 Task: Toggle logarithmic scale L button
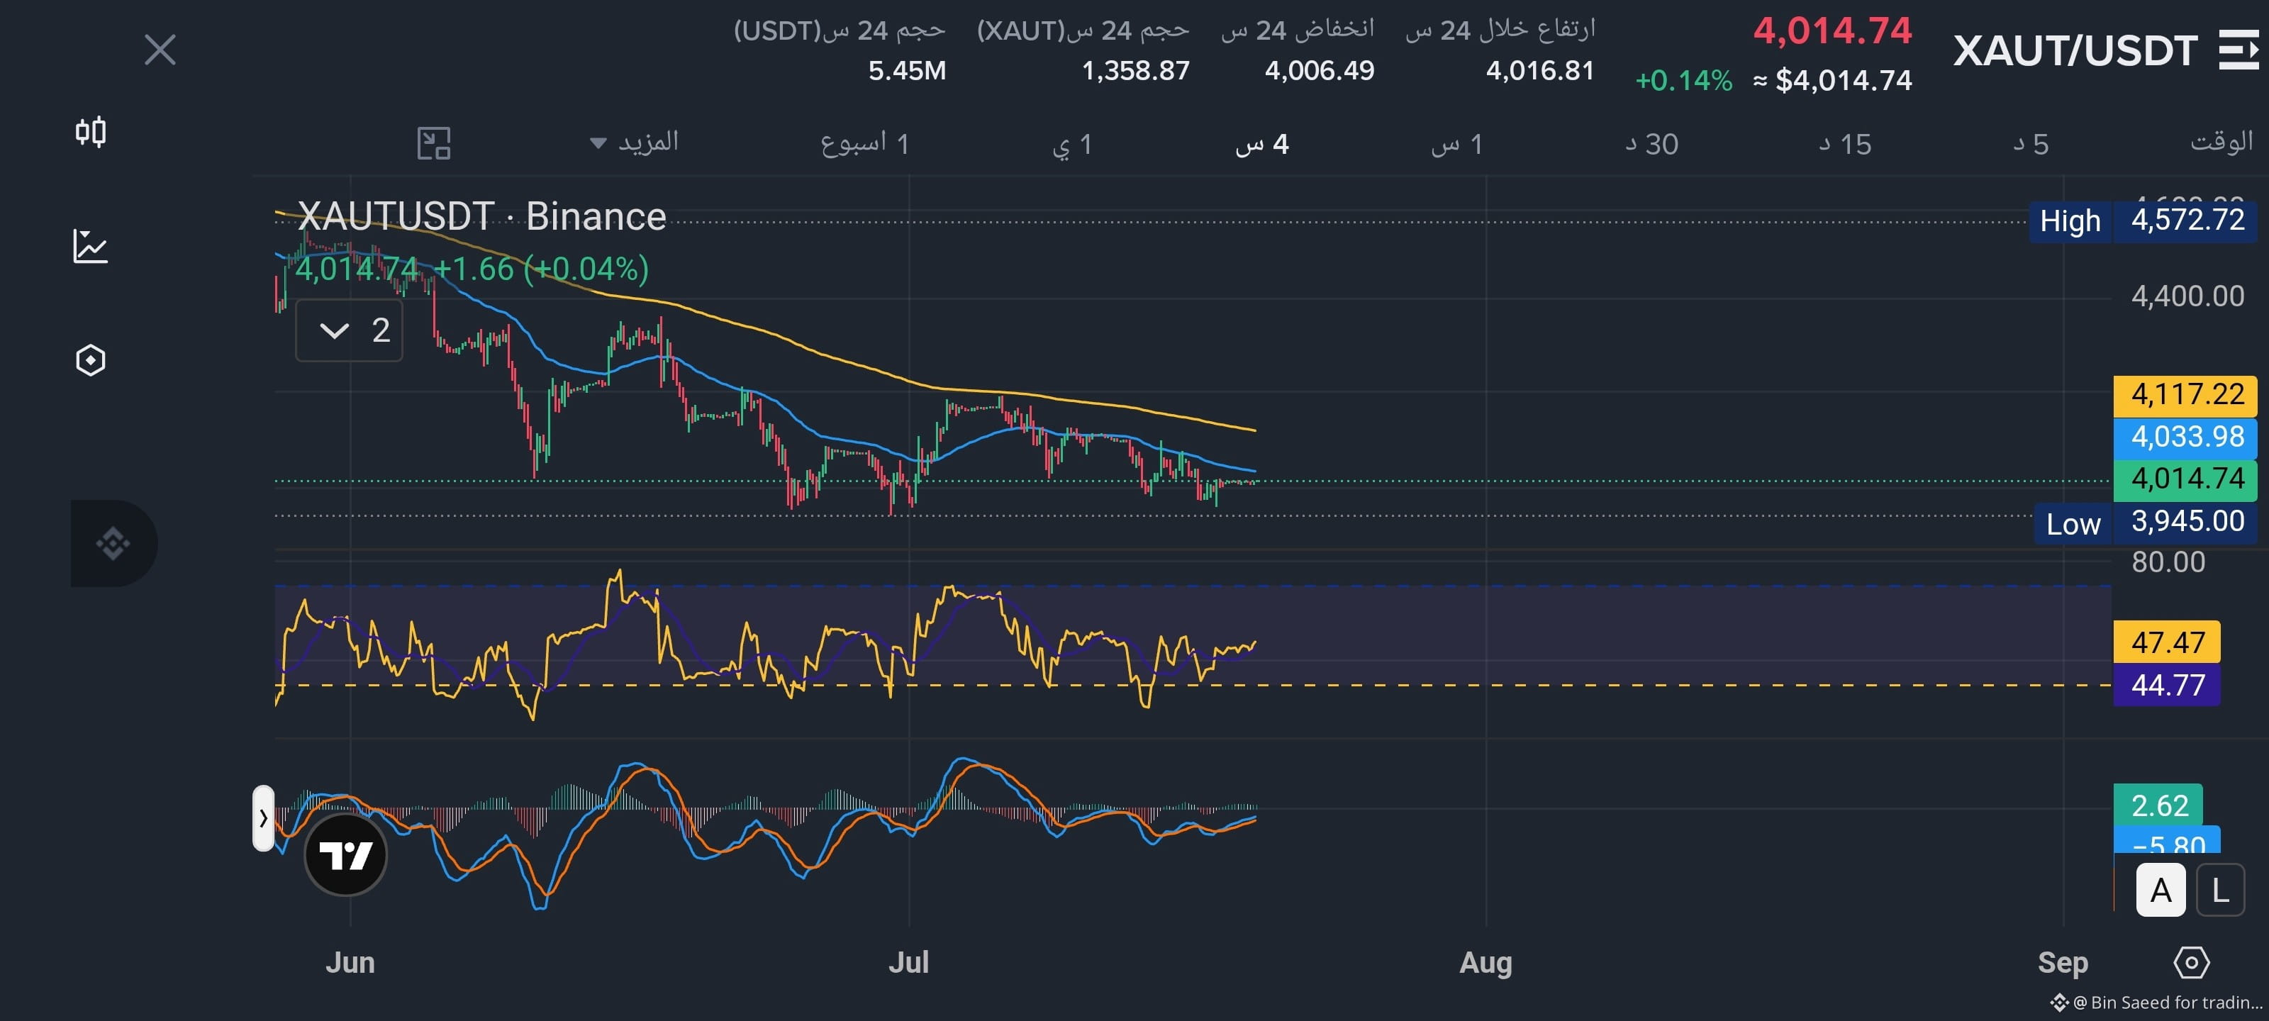point(2221,891)
